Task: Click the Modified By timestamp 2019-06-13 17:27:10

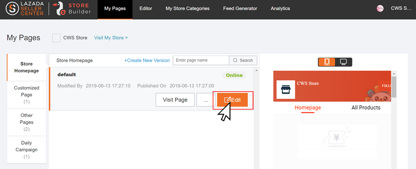Action: 108,86
